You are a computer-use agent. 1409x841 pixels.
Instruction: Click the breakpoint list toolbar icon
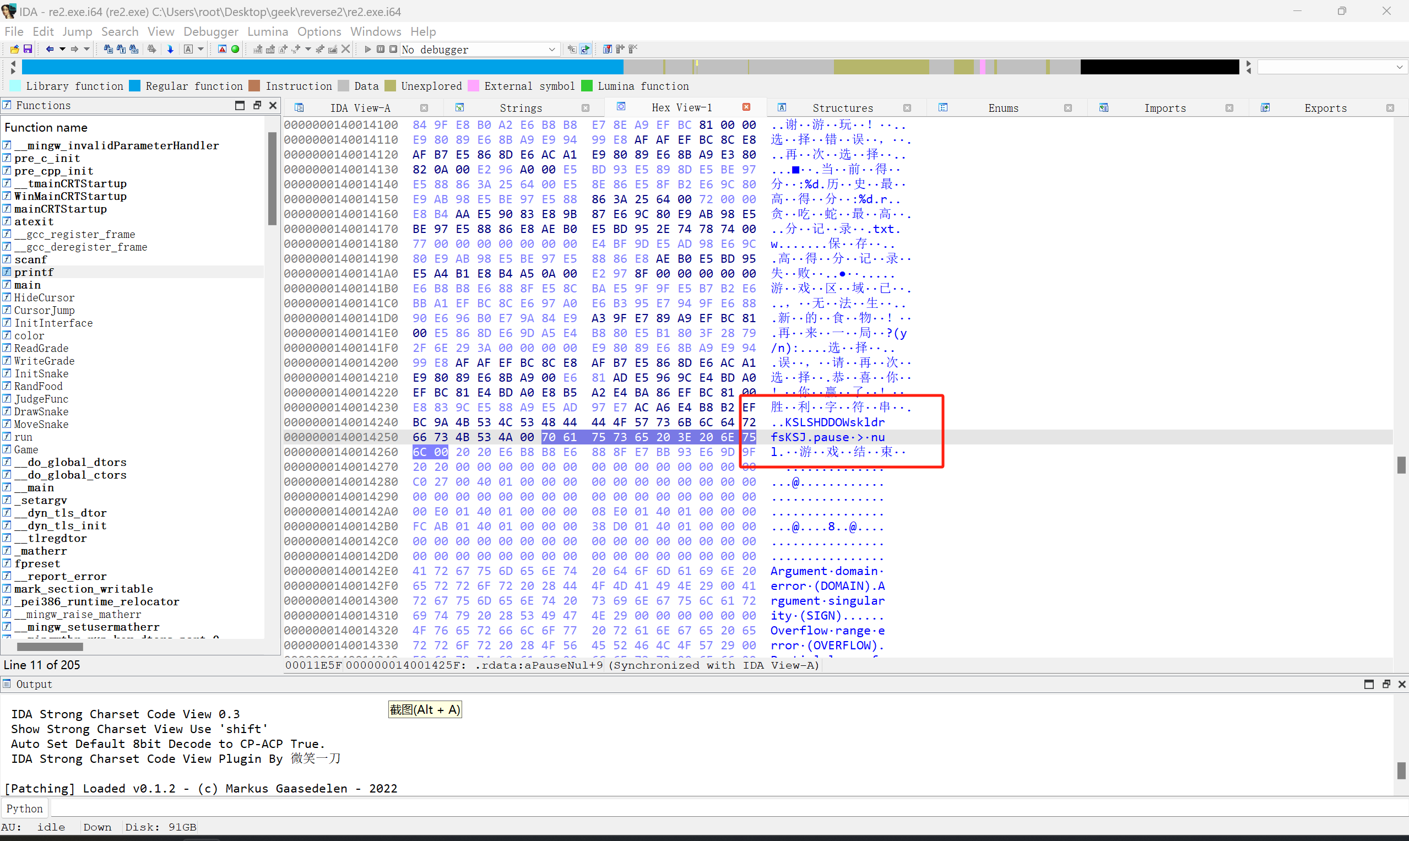(607, 50)
